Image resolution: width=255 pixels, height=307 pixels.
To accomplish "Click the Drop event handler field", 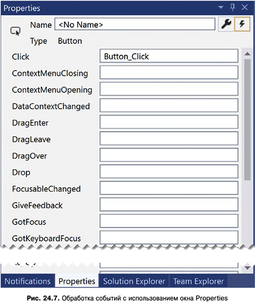I will click(169, 171).
